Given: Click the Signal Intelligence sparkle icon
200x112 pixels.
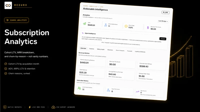Looking at the screenshot, I should [83, 33].
